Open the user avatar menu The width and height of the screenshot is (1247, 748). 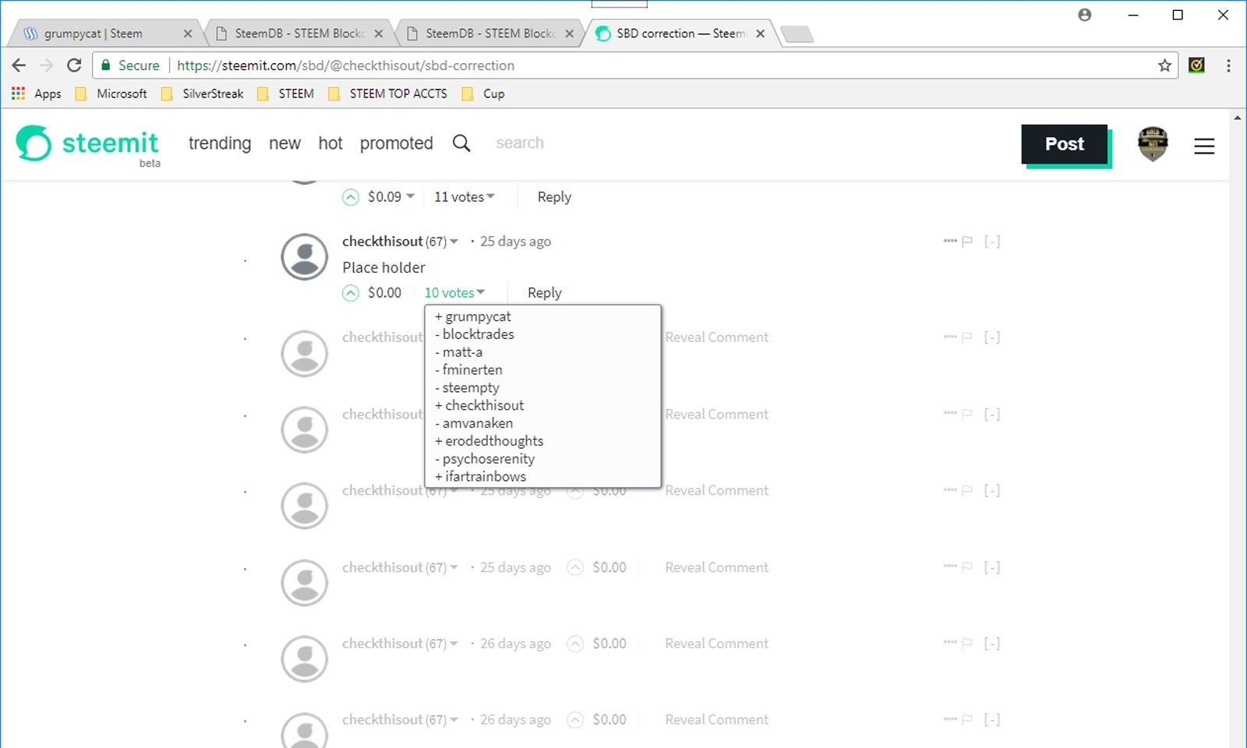click(x=1153, y=144)
